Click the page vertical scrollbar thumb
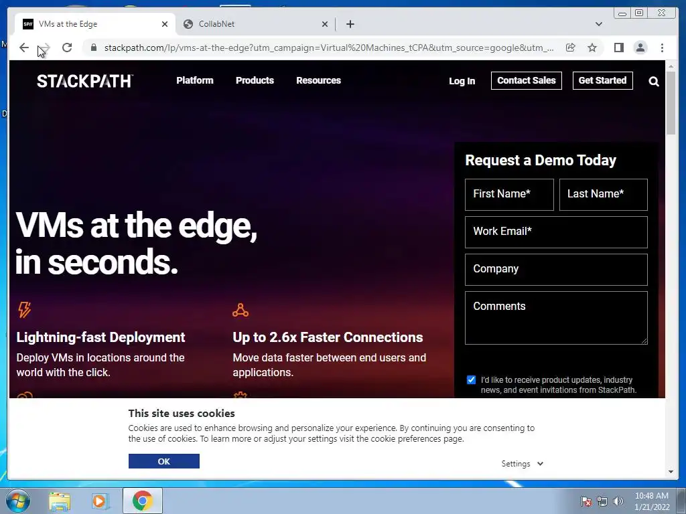This screenshot has height=514, width=686. point(671,104)
